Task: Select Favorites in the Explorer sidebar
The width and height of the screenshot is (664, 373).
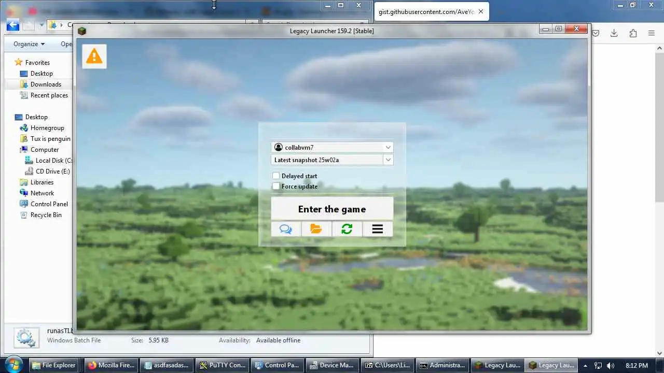Action: pyautogui.click(x=37, y=63)
